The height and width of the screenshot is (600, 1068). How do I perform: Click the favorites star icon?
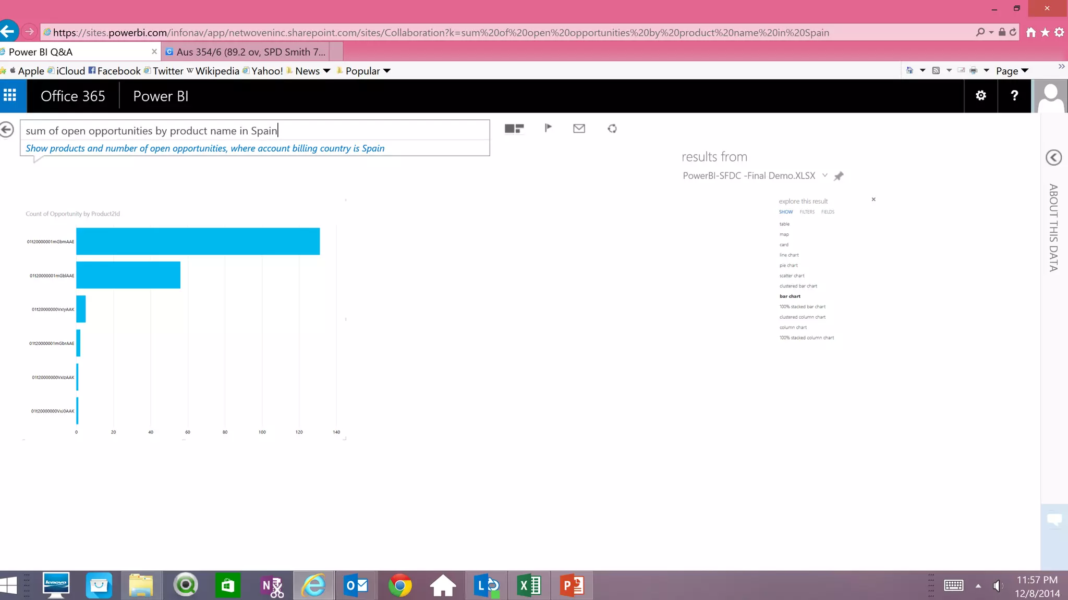[1045, 32]
